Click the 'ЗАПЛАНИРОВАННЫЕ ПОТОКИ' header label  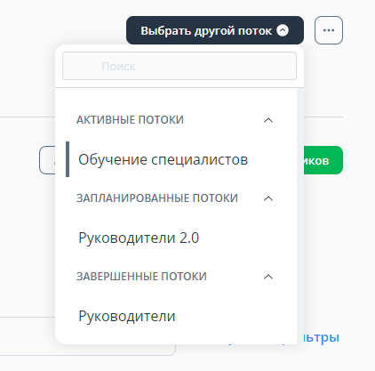pyautogui.click(x=157, y=198)
